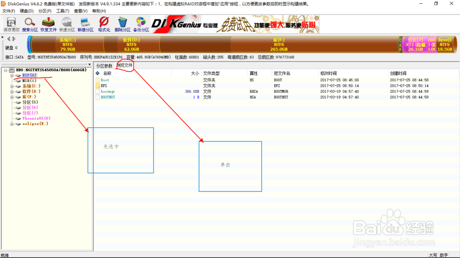The image size is (460, 258).
Task: Open the 硬盘(D) menu
Action: (x=27, y=11)
